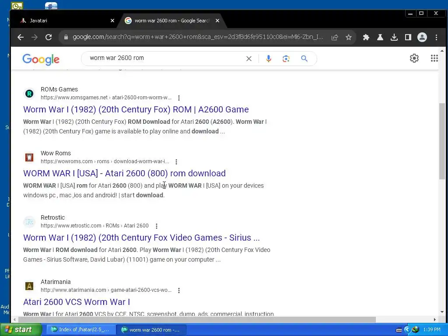Focus the Google search input field
This screenshot has width=448, height=336.
click(166, 58)
